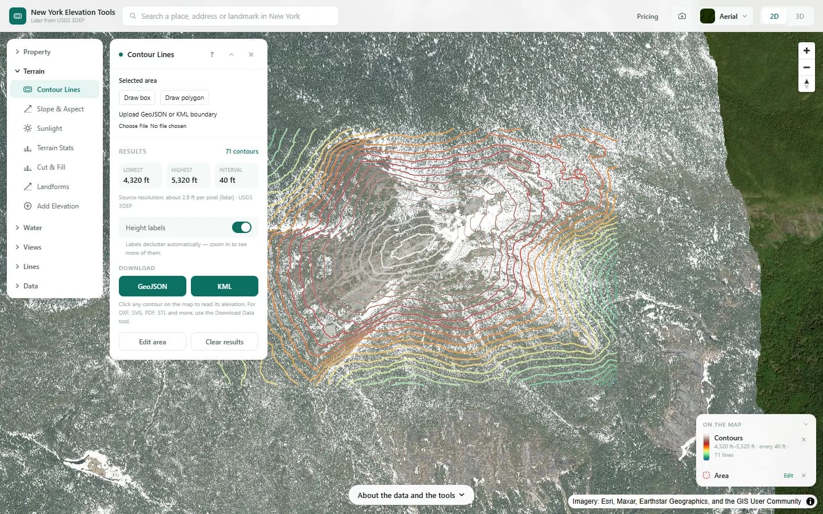Screen dimensions: 823x514
Task: Download contours as GeoJSON
Action: tap(153, 286)
